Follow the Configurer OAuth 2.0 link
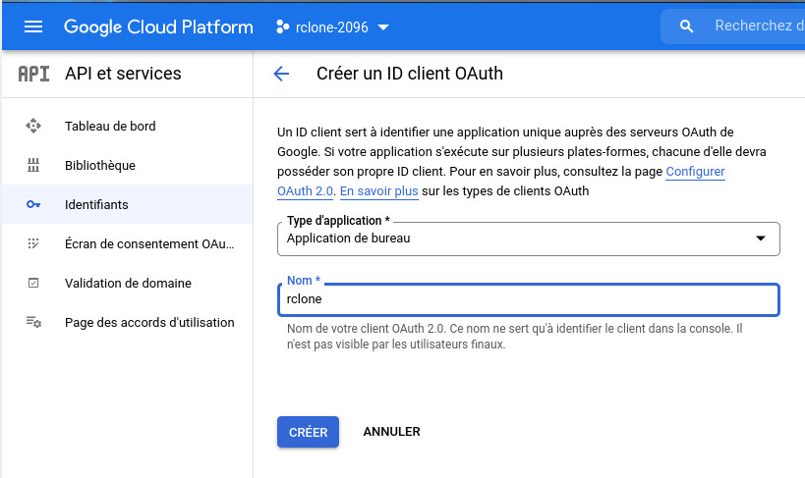 695,172
